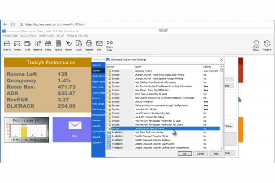The width and height of the screenshot is (275, 183).
Task: Click the Setting column header
Action: tap(211, 67)
